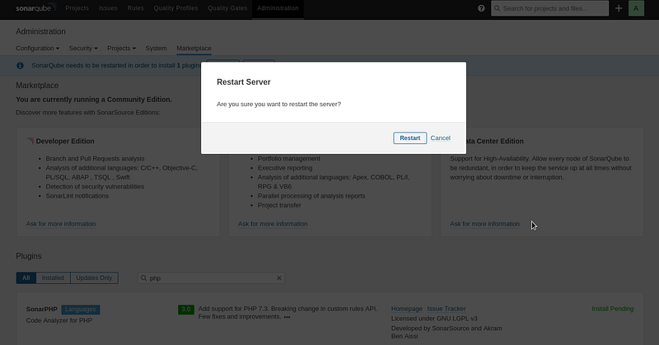Click the plus create icon in header
Viewport: 659px width, 345px height.
click(x=619, y=8)
